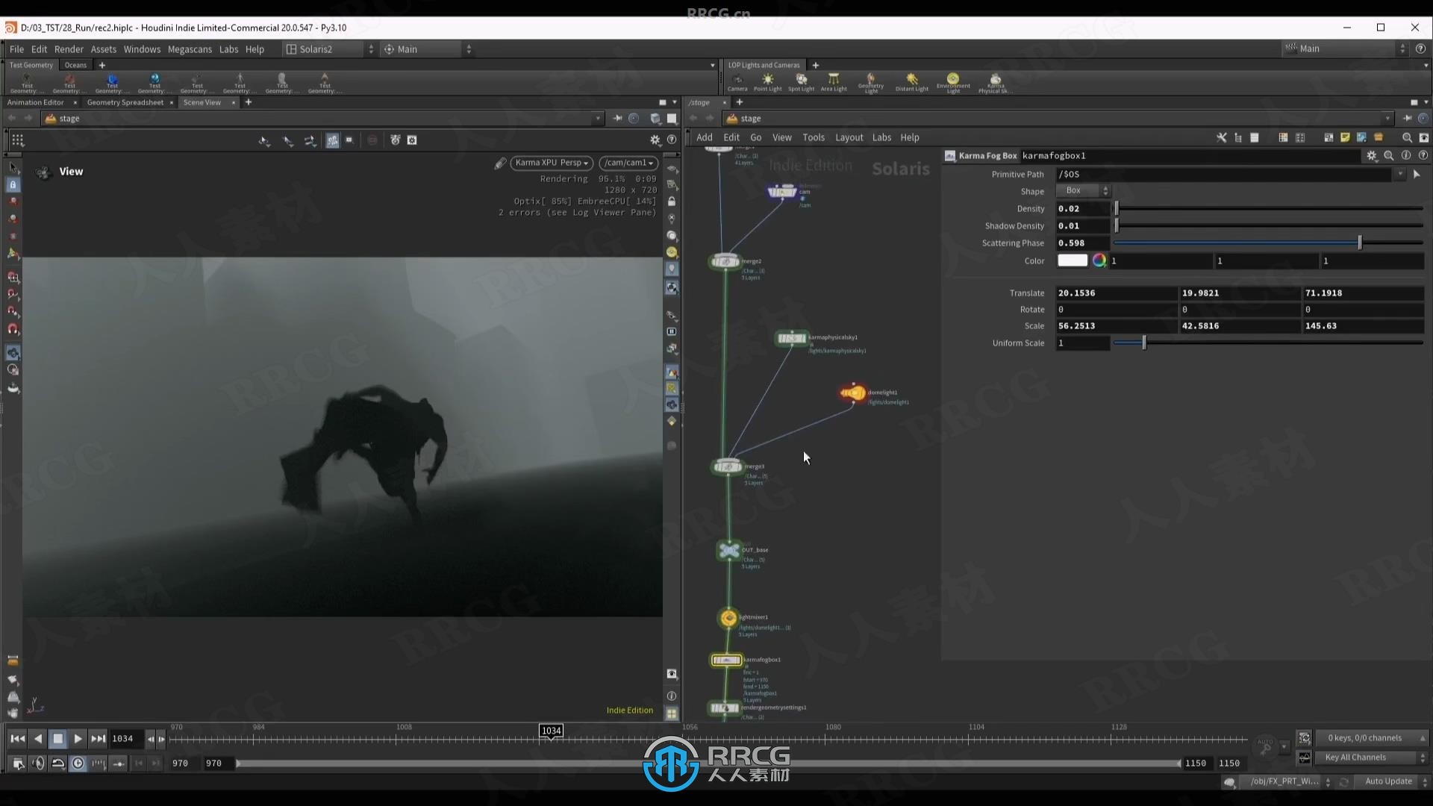The image size is (1433, 806).
Task: Open the Render menu
Action: point(69,49)
